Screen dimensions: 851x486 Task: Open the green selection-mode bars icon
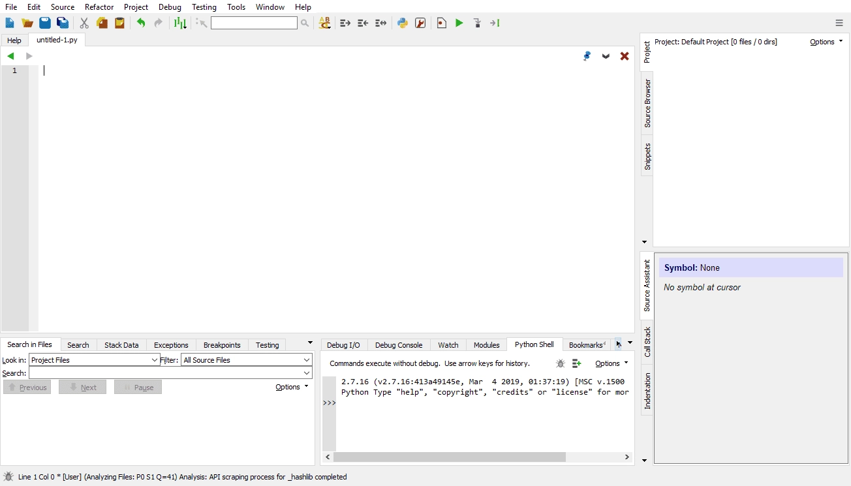point(179,23)
